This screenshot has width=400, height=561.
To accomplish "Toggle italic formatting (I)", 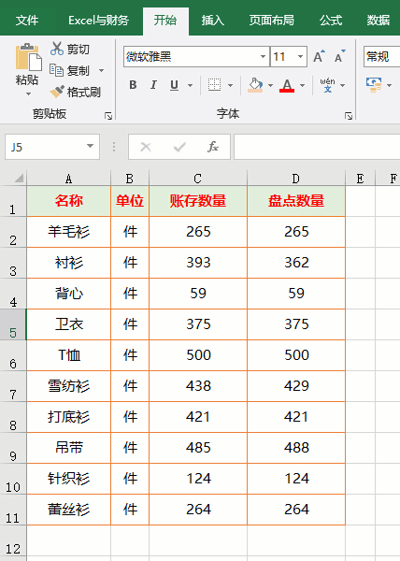I will coord(153,85).
